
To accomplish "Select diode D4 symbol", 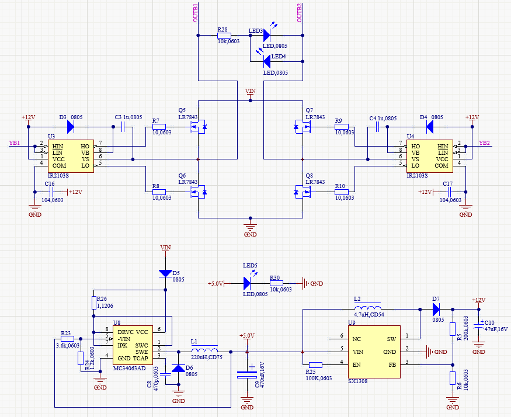I will click(x=429, y=127).
